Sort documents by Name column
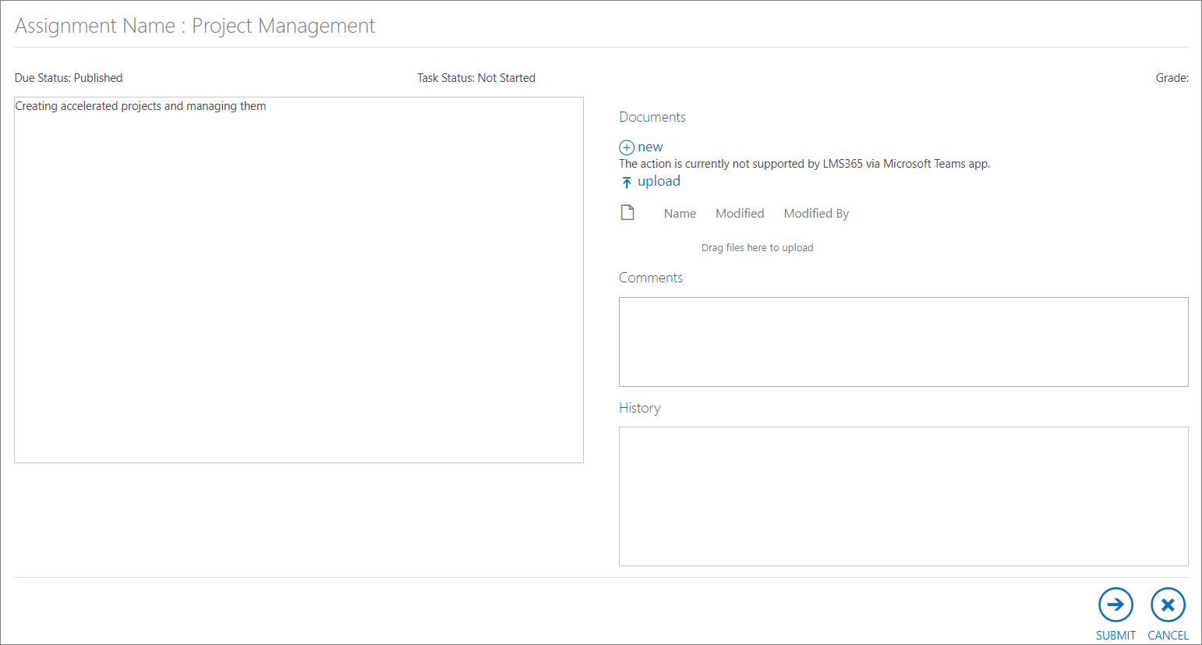The width and height of the screenshot is (1202, 645). [680, 214]
